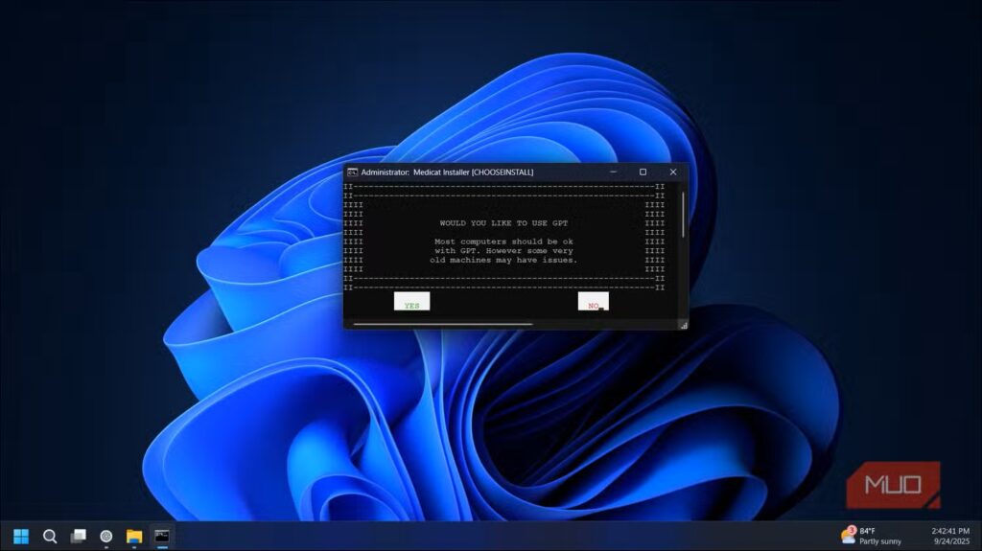Click the round gear app on taskbar
The width and height of the screenshot is (982, 551).
[x=106, y=536]
